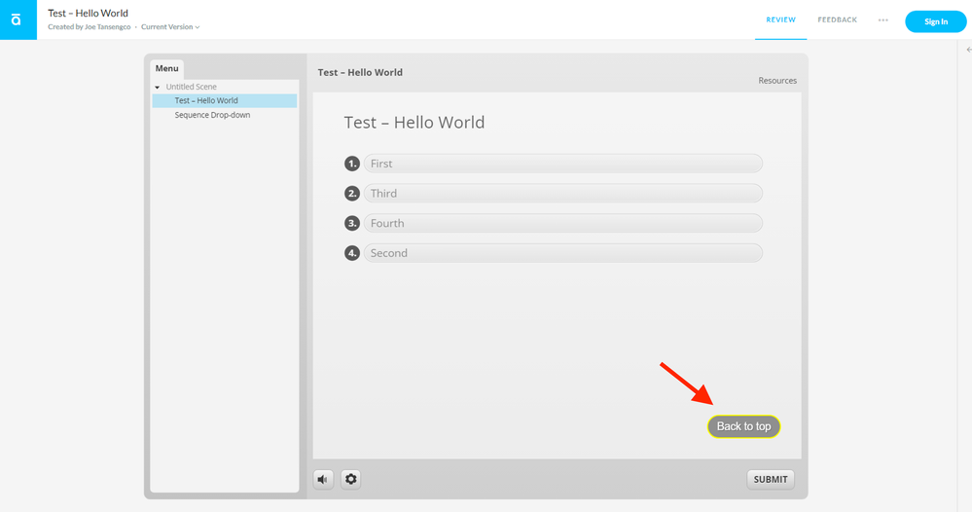The width and height of the screenshot is (972, 512).
Task: Click the Back to top button
Action: point(743,426)
